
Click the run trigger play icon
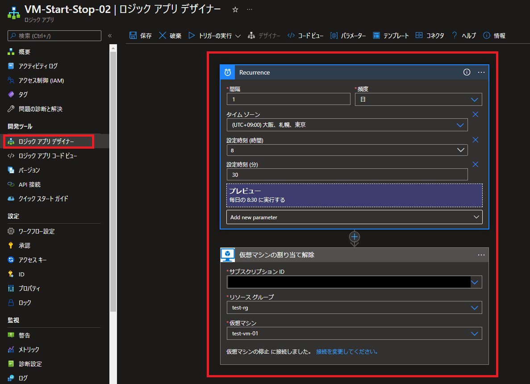pos(192,35)
